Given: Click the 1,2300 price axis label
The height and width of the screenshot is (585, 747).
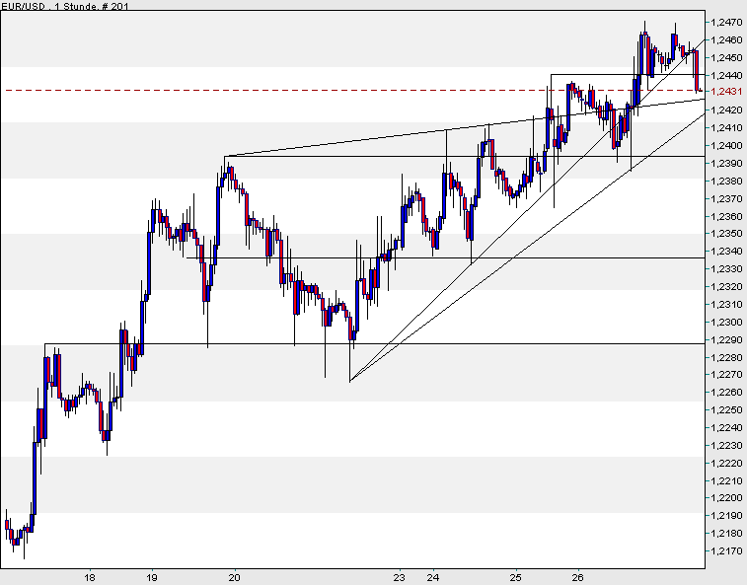Looking at the screenshot, I should (x=725, y=322).
